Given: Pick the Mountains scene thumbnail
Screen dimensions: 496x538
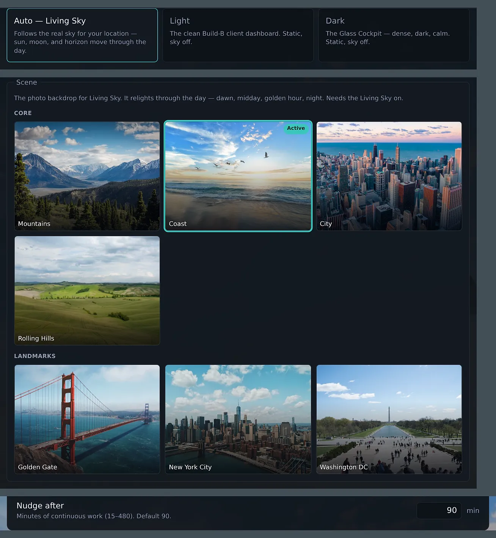Looking at the screenshot, I should (87, 176).
